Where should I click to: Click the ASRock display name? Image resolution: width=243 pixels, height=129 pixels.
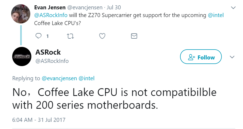(x=48, y=52)
